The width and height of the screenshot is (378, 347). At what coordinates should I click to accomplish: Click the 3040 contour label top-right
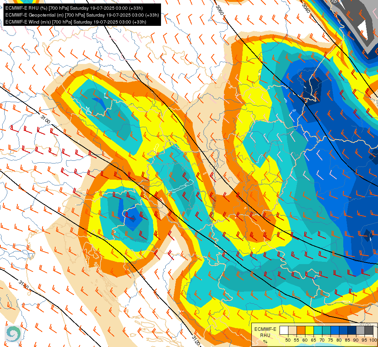click(x=306, y=8)
